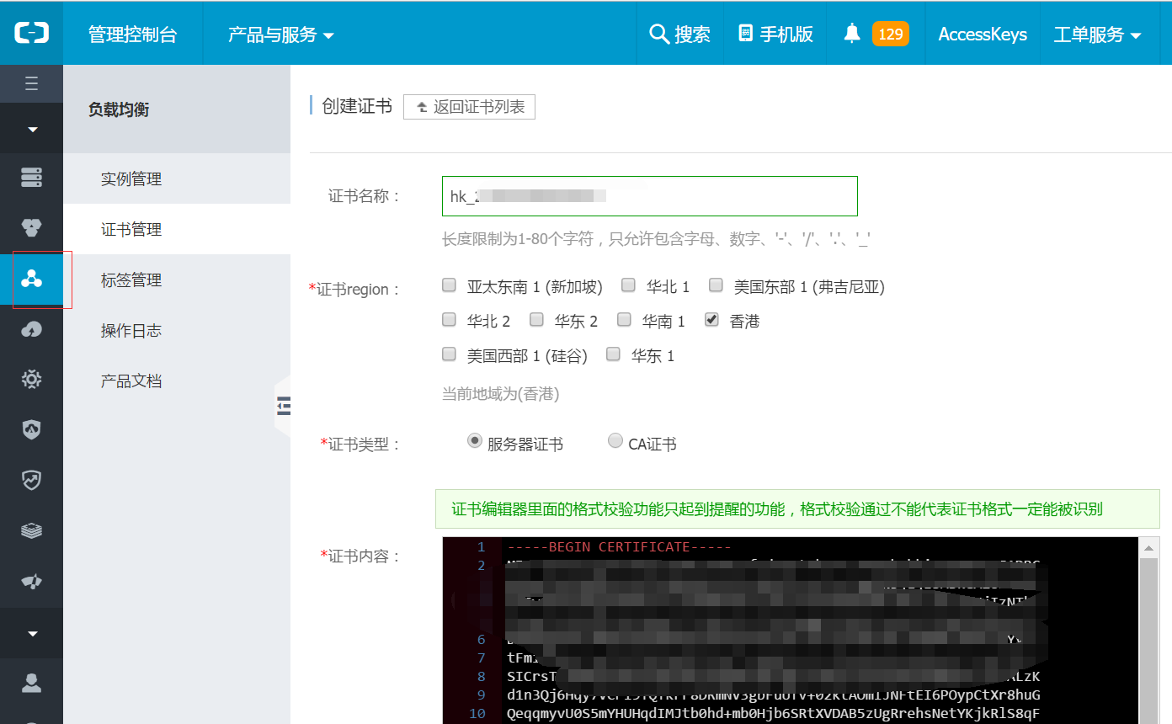Open the monitoring chart shield sidebar icon

32,481
